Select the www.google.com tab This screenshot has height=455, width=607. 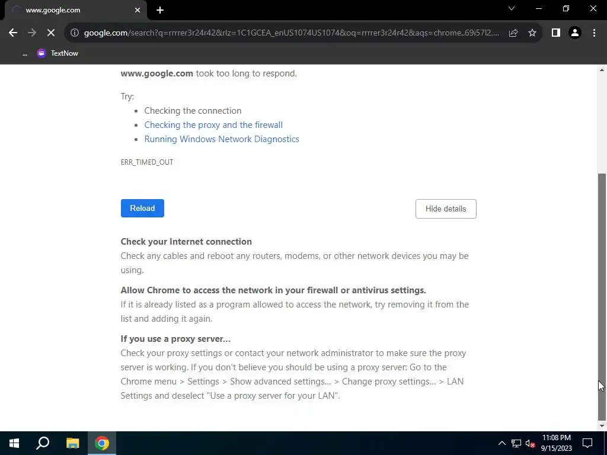pos(76,11)
